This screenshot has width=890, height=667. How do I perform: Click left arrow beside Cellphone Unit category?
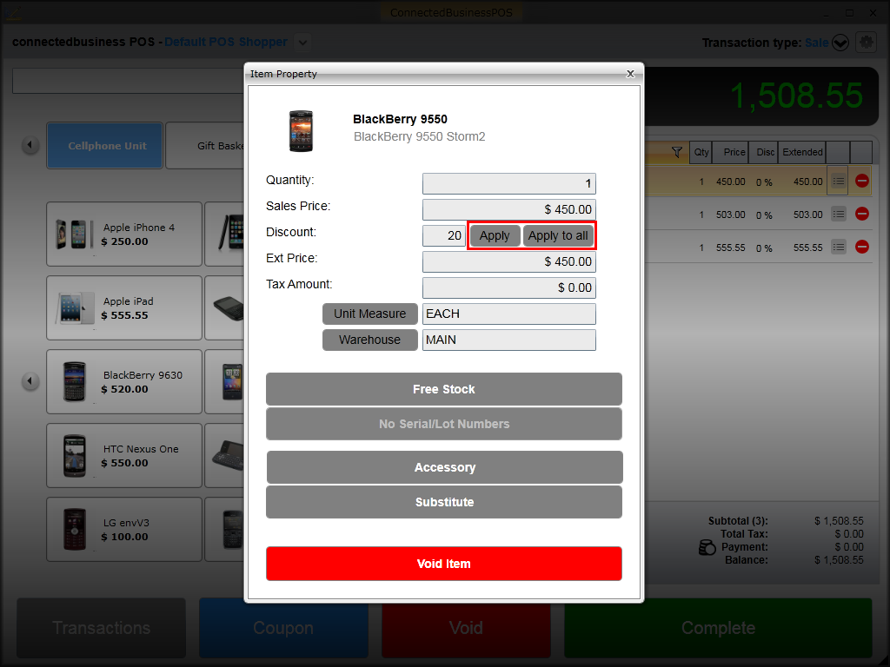(x=31, y=145)
